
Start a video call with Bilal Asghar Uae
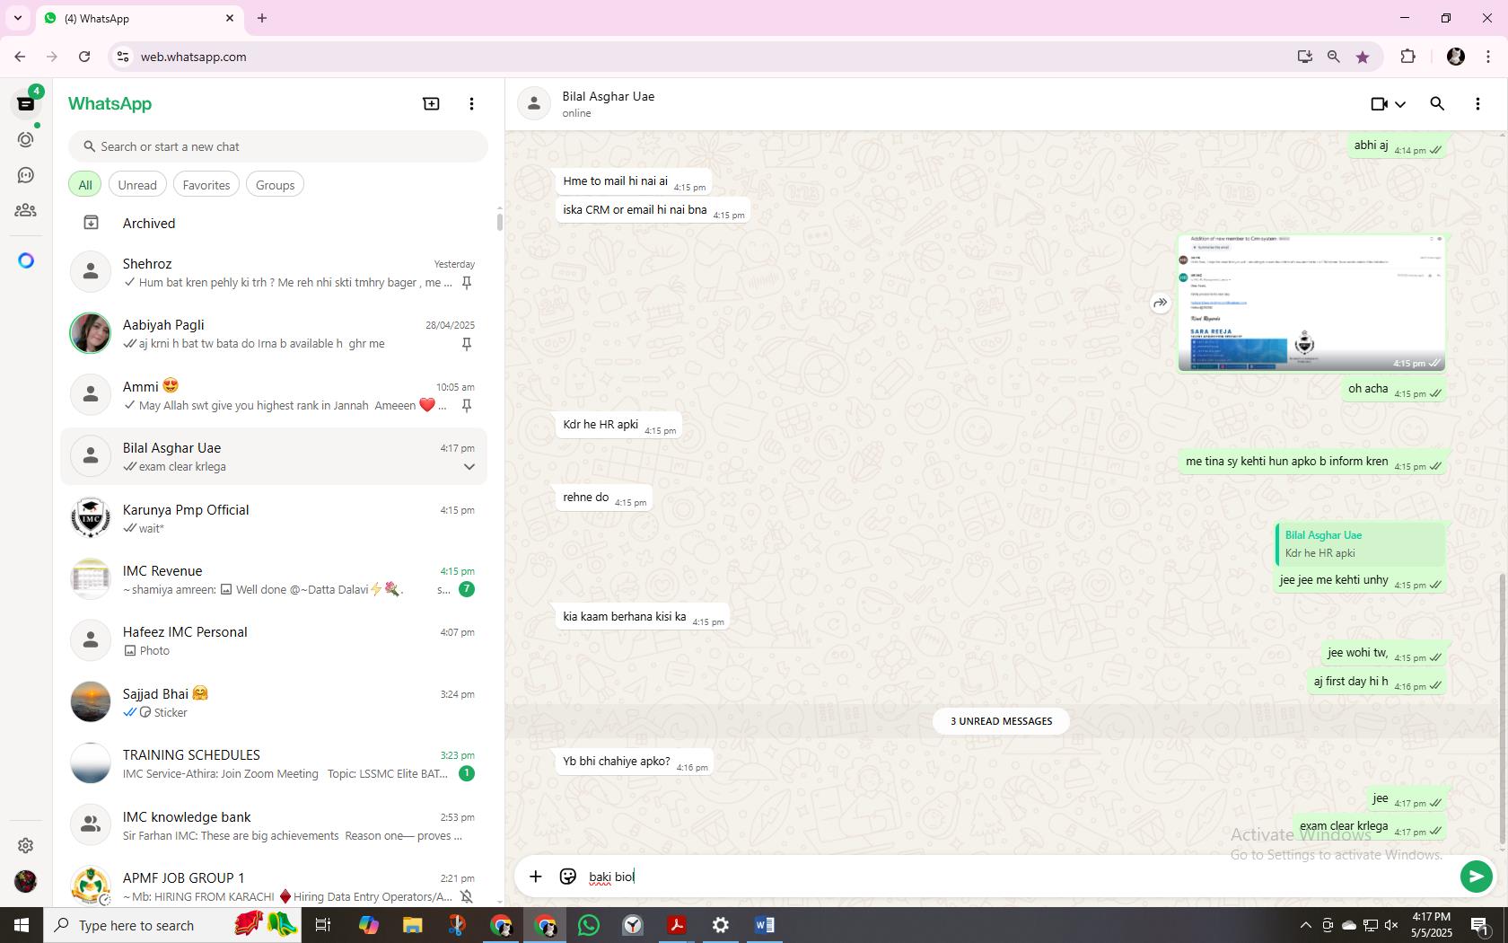click(x=1380, y=104)
